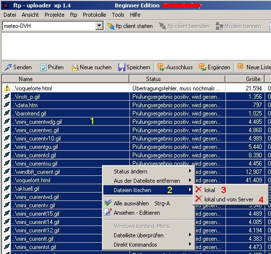Screen dimensions: 271x254
Task: Click the pencil icon for Ansehen - Editieren
Action: [x=108, y=212]
